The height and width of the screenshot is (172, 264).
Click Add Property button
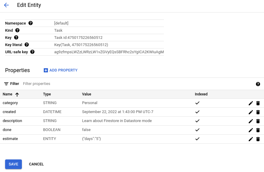click(x=61, y=70)
